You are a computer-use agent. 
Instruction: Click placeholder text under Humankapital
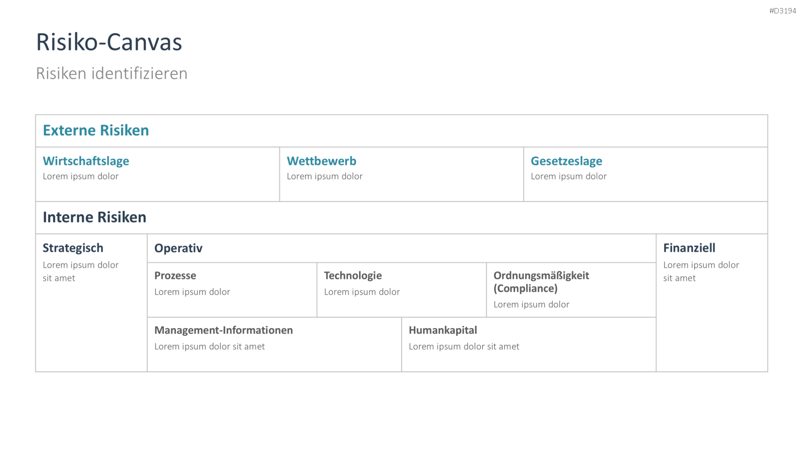pos(464,346)
